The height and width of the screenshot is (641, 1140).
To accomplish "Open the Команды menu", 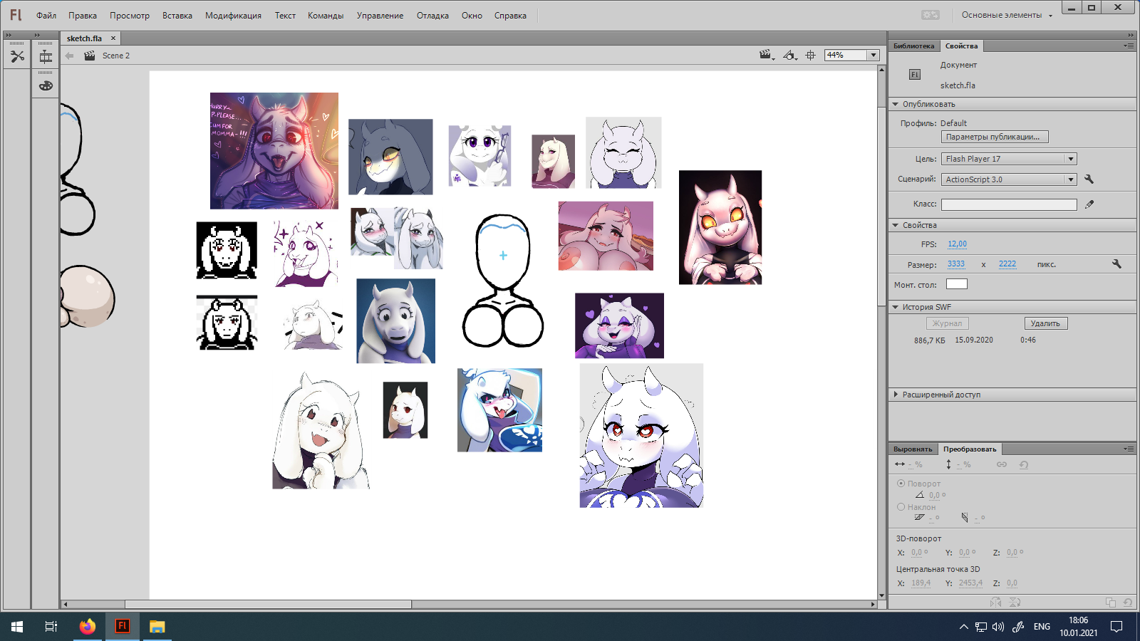I will click(326, 16).
